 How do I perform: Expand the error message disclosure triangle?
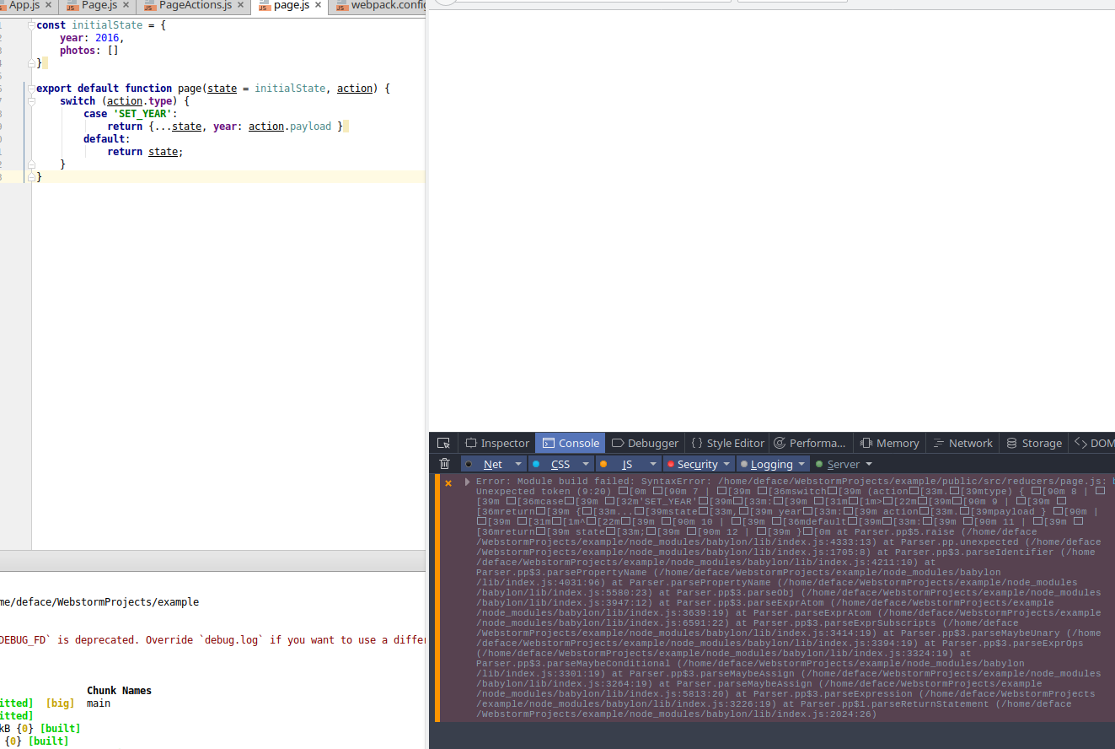point(467,482)
